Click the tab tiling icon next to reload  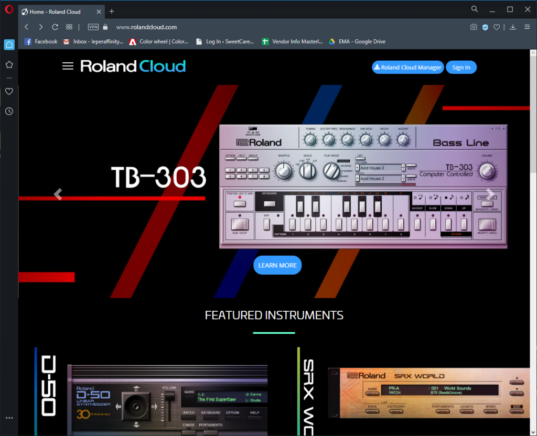coord(69,27)
